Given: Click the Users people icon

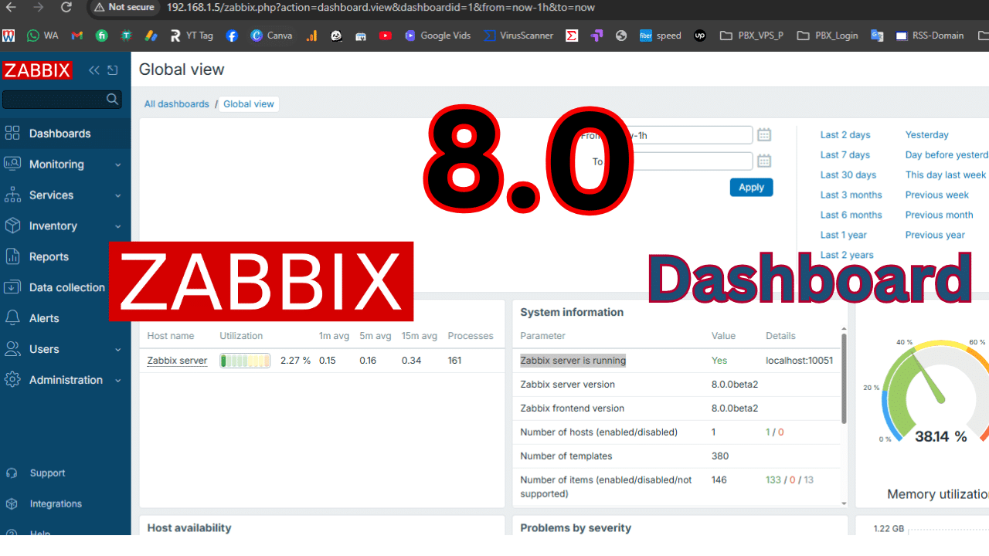Looking at the screenshot, I should point(12,349).
